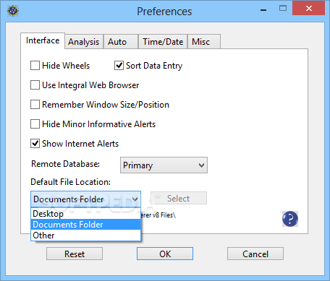Choose Desktop from the location list

[x=85, y=214]
